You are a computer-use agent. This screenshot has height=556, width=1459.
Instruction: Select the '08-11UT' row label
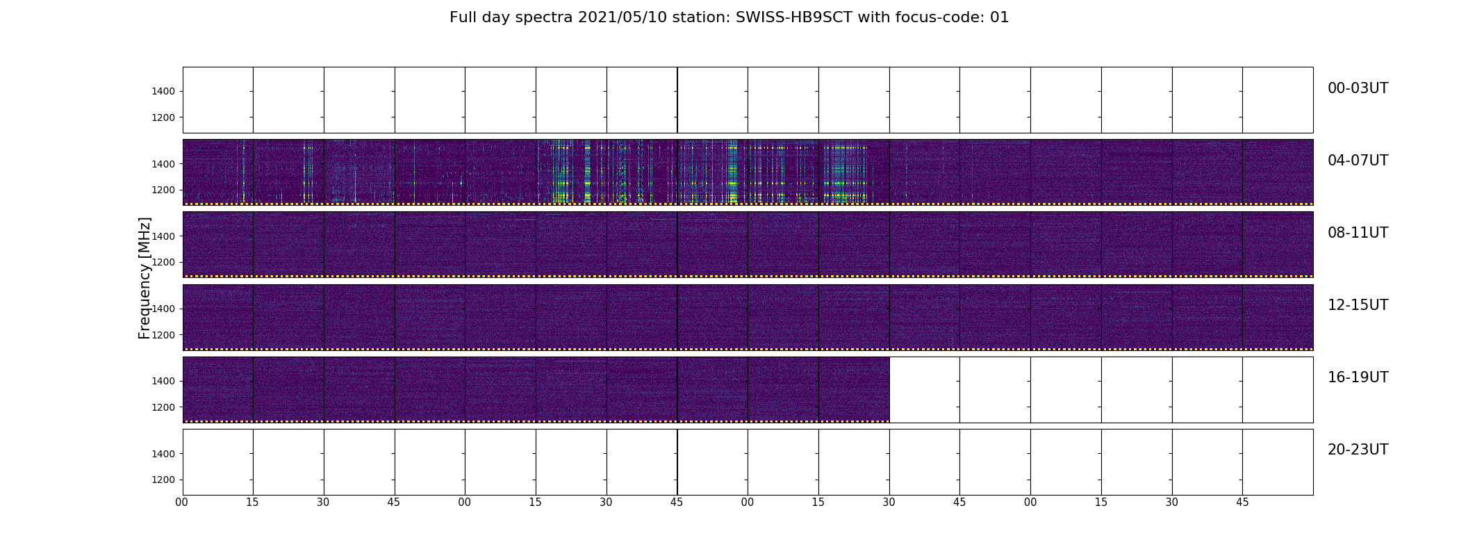1358,233
